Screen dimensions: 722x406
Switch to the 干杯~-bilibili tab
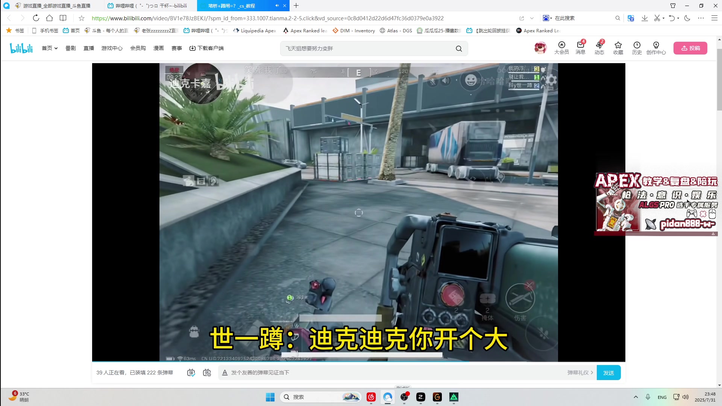pos(150,6)
